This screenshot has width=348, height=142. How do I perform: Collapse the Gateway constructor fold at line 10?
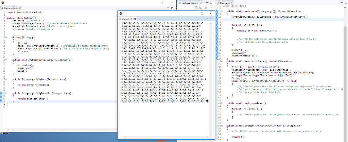(5, 38)
